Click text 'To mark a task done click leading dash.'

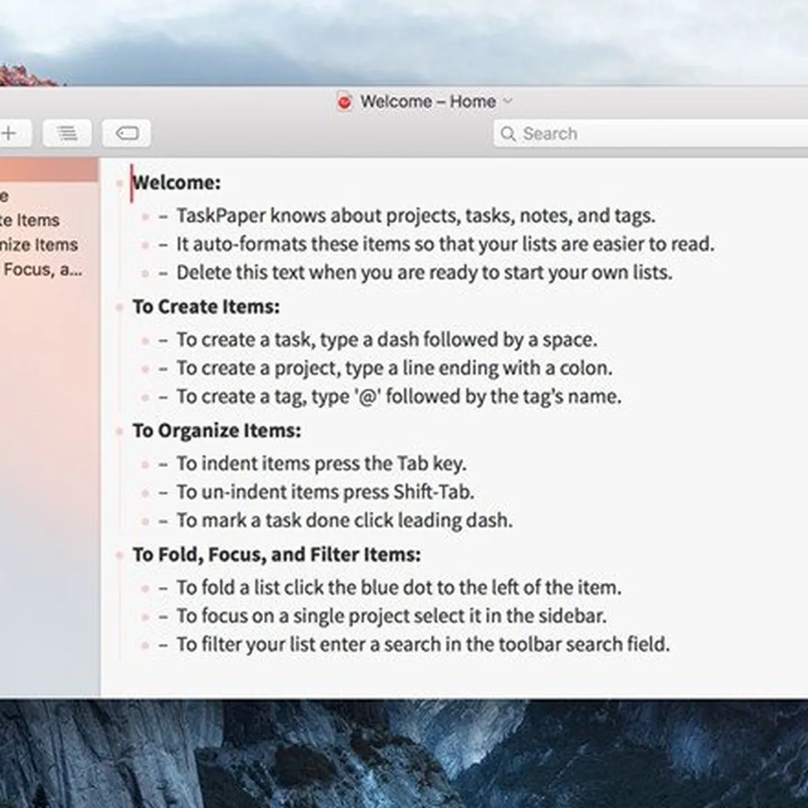point(345,520)
